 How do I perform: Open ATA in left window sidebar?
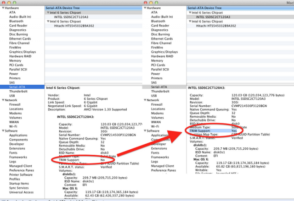coord(12,12)
